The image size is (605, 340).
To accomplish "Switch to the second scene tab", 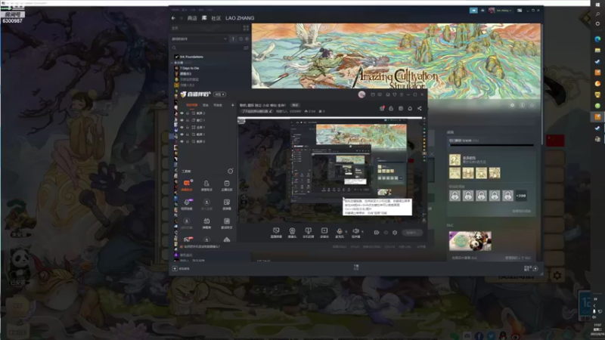I will point(206,105).
